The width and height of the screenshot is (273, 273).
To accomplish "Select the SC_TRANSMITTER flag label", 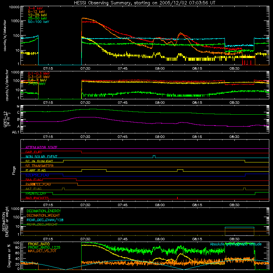I will (40, 166).
